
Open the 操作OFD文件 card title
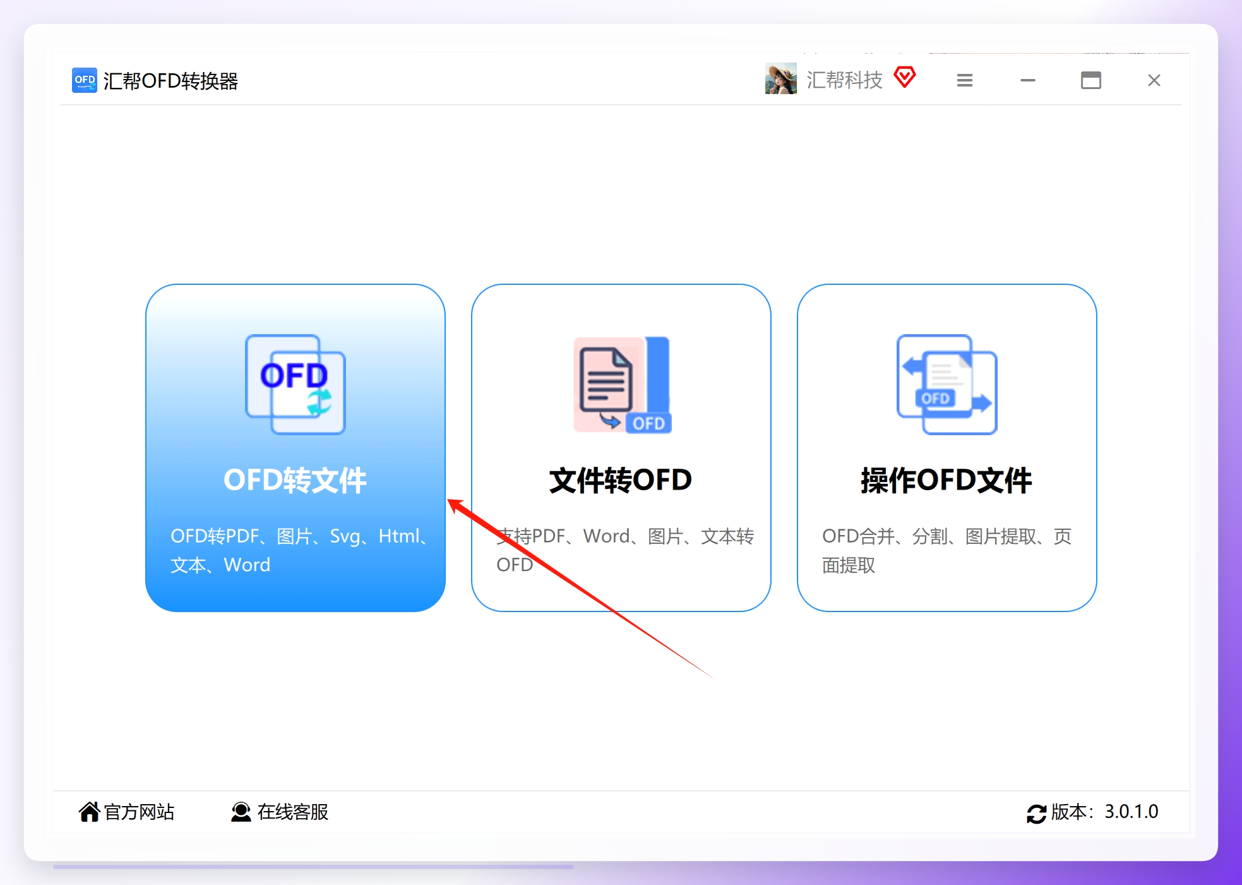[x=946, y=480]
